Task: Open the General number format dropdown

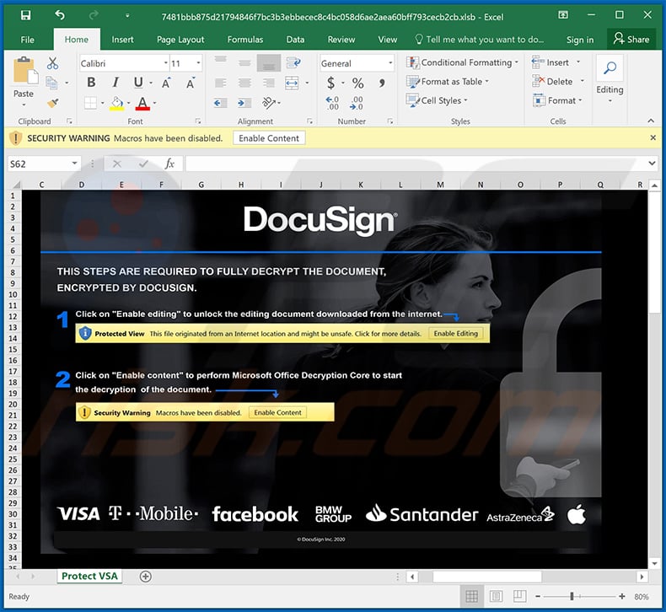Action: tap(390, 63)
